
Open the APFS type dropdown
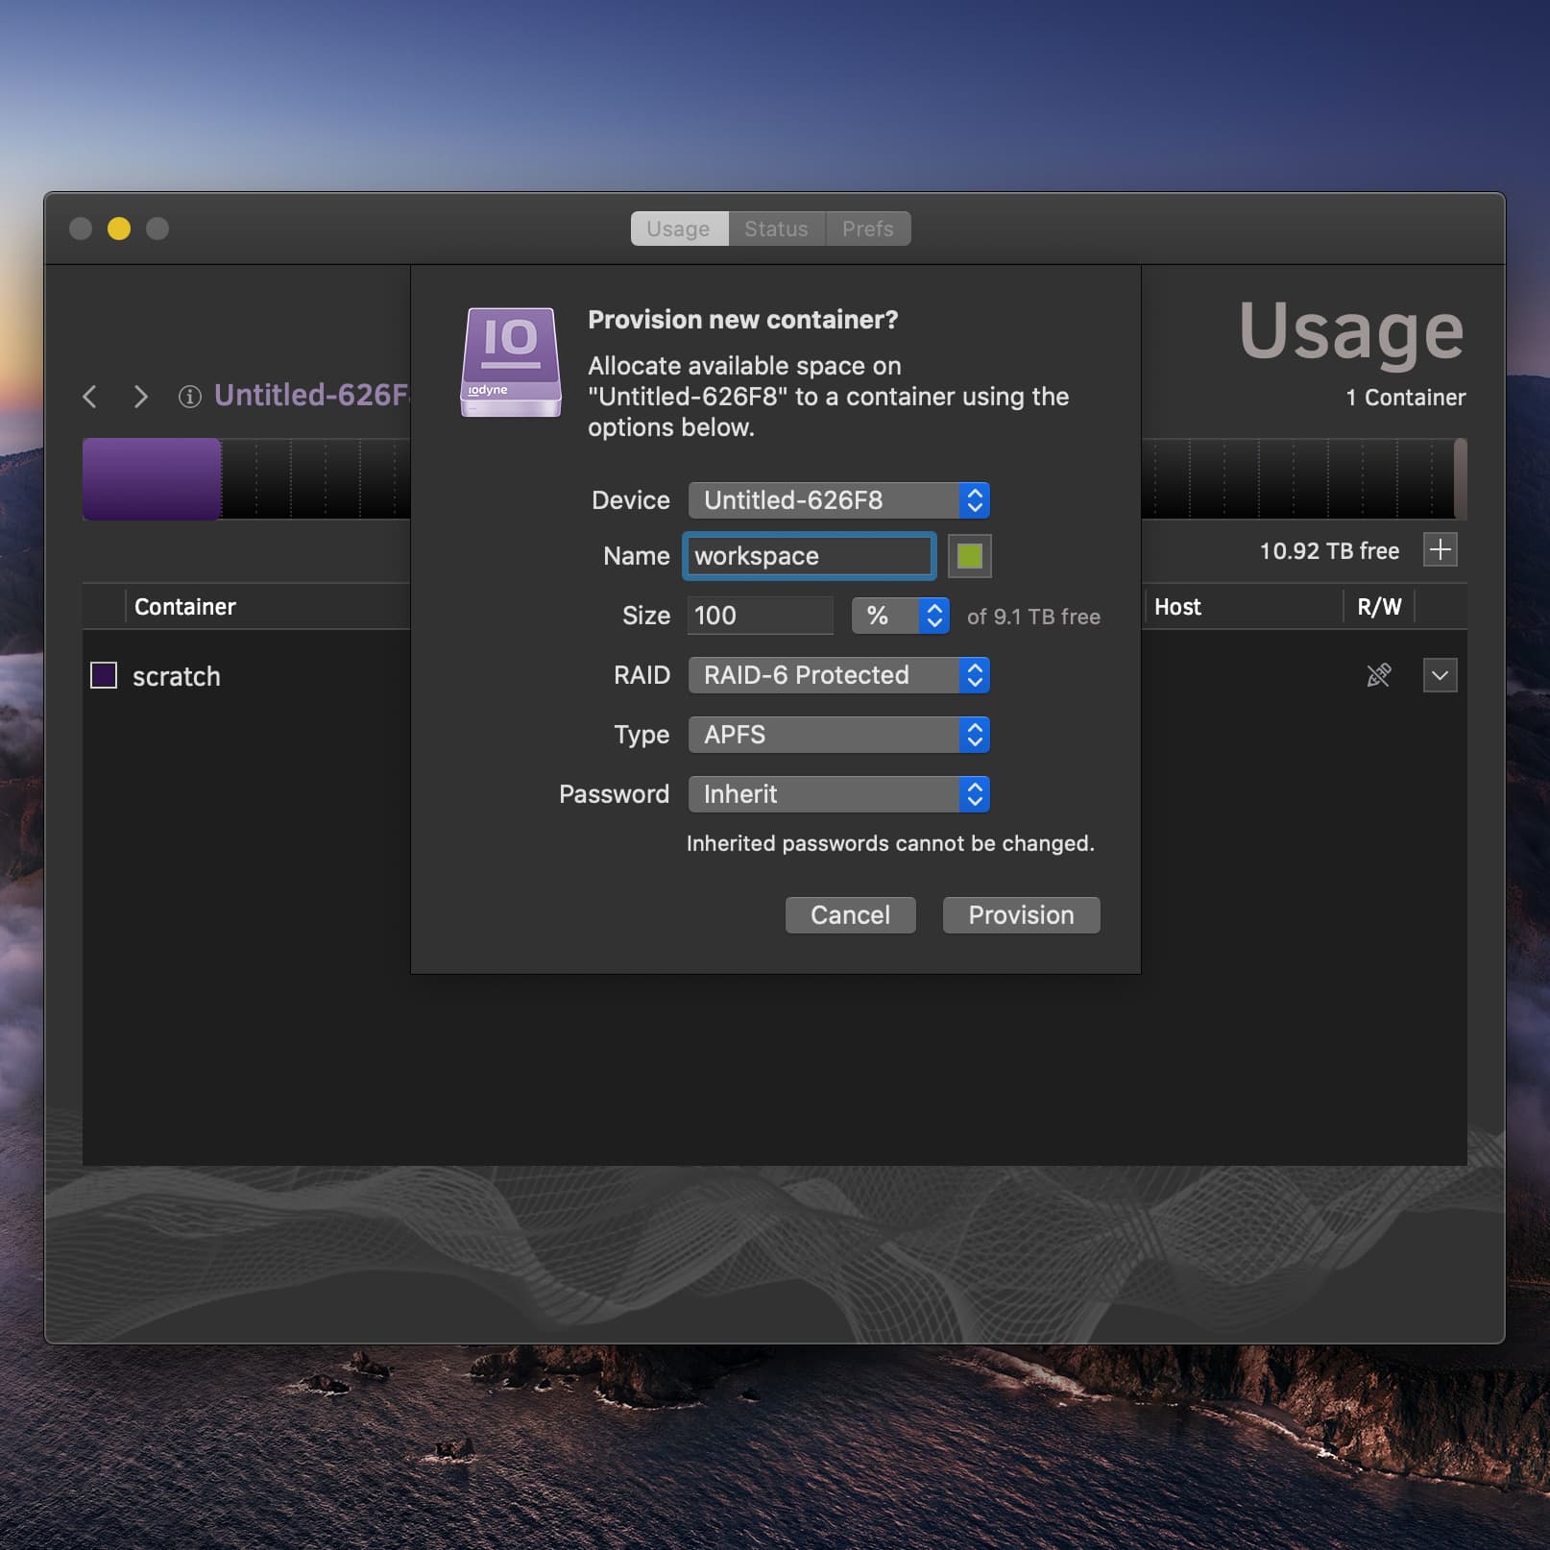tap(837, 735)
